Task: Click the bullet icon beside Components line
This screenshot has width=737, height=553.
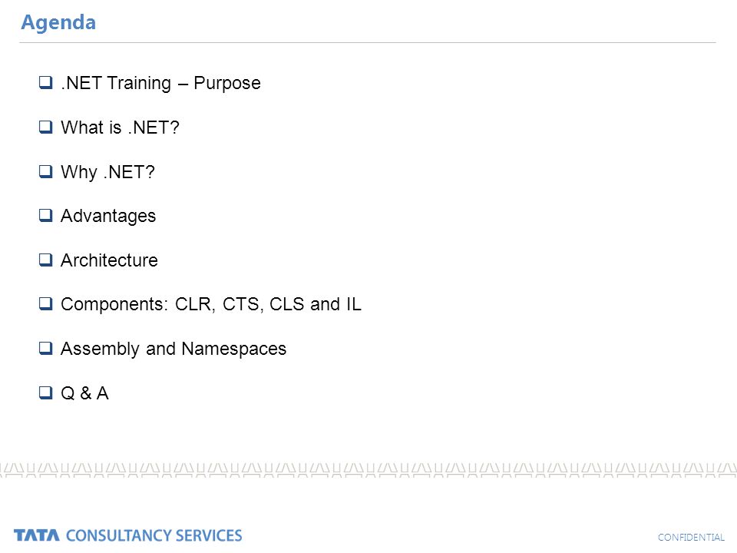Action: 45,304
